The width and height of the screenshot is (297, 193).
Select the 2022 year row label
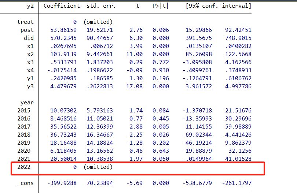(x=24, y=167)
